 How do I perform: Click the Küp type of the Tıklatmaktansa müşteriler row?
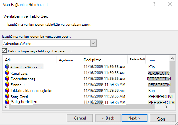point(152,91)
